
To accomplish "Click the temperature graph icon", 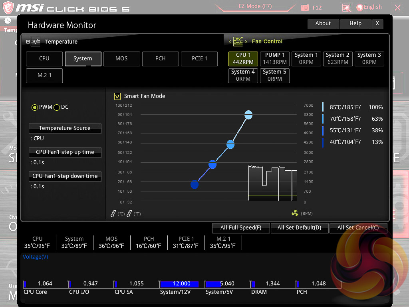I will coord(36,42).
